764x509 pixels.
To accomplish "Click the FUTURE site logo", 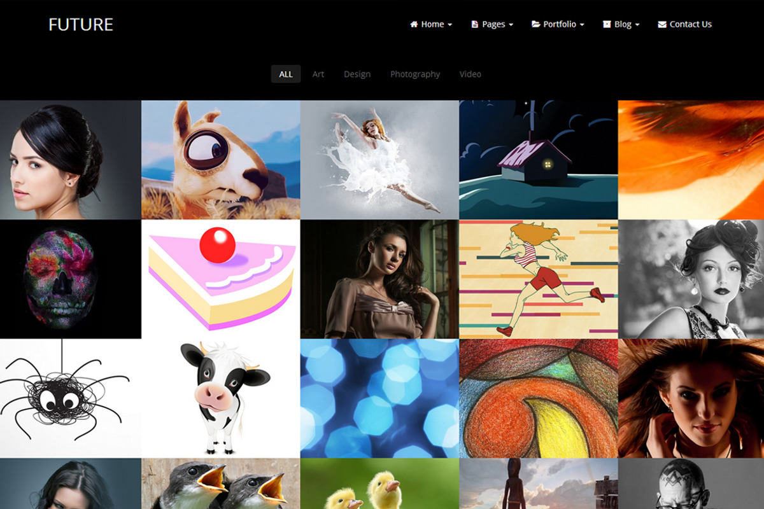I will point(81,25).
